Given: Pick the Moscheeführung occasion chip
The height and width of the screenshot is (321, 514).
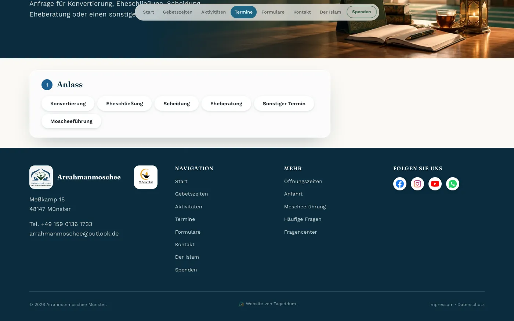Looking at the screenshot, I should pos(71,121).
